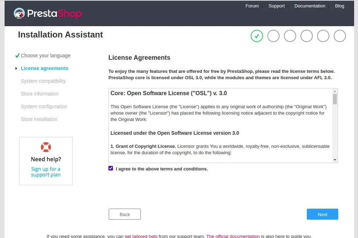Select Store information step
Screen dimensions: 358x238
pyautogui.click(x=40, y=94)
